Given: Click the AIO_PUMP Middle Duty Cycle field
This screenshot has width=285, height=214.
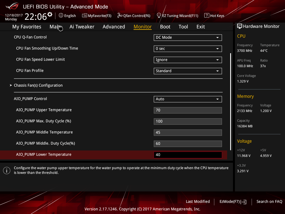Looking at the screenshot, I should (x=188, y=144).
